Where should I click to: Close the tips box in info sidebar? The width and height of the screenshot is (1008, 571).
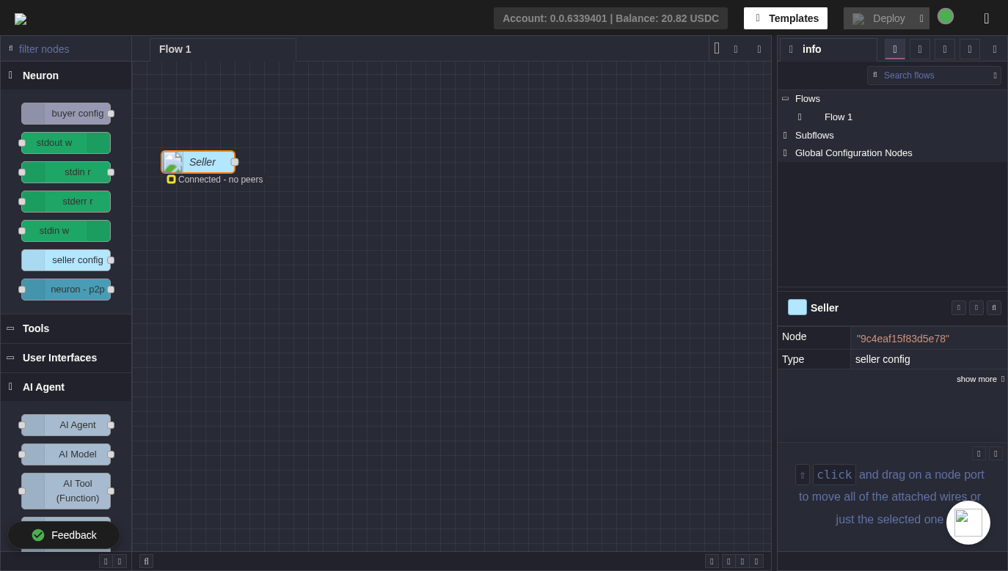point(996,454)
